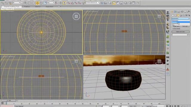
Task: Open the Modify command panel tab
Action: tap(175, 12)
